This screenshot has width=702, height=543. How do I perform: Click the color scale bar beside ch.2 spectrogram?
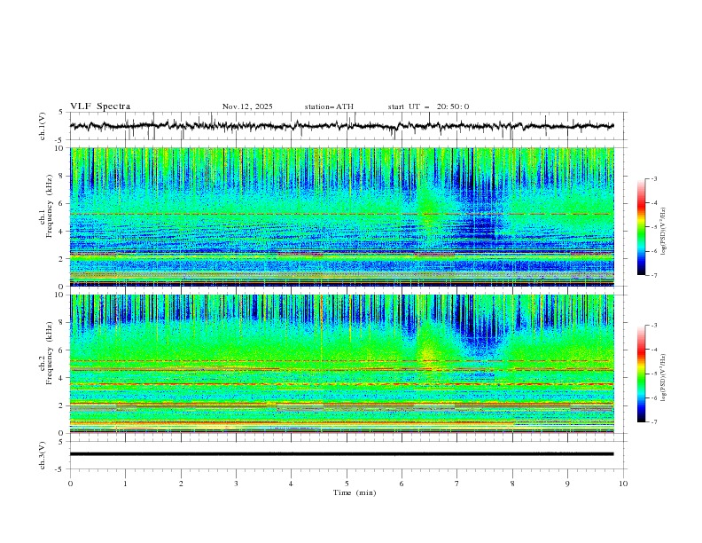(x=641, y=374)
